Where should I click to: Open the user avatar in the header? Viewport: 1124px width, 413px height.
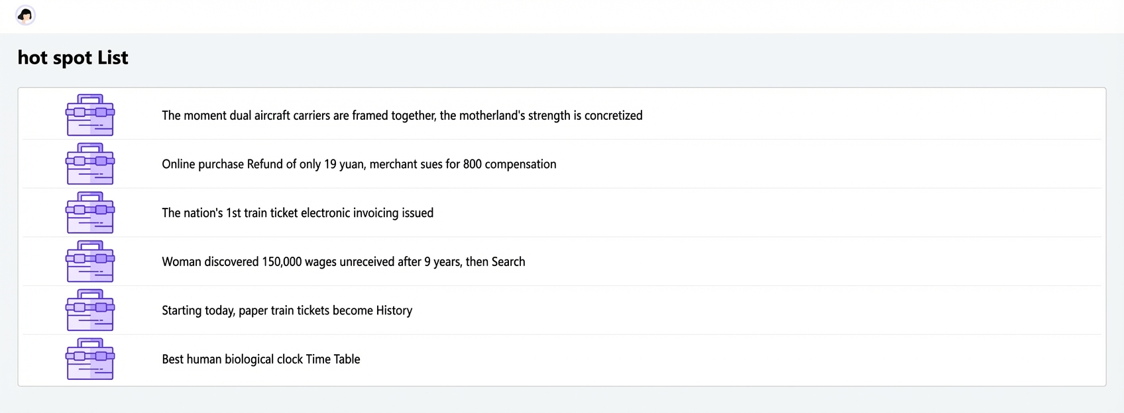25,15
